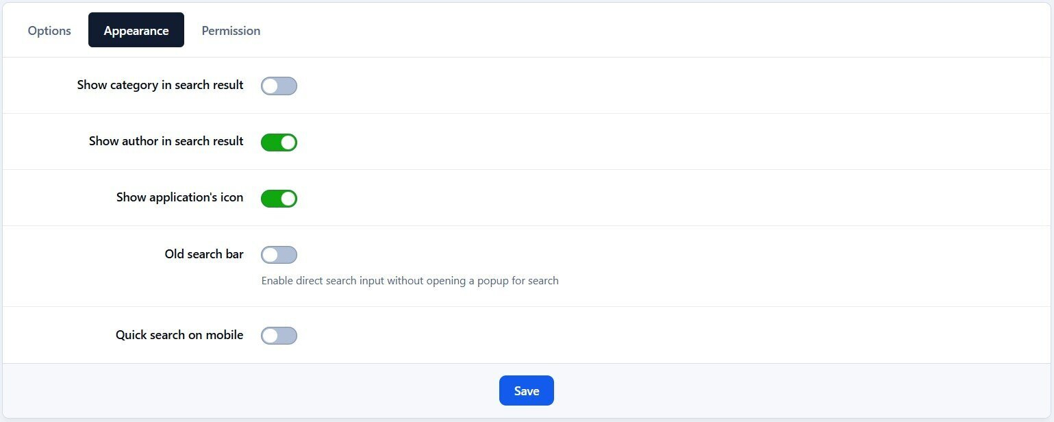Click the blue Save button
The height and width of the screenshot is (422, 1054).
526,390
